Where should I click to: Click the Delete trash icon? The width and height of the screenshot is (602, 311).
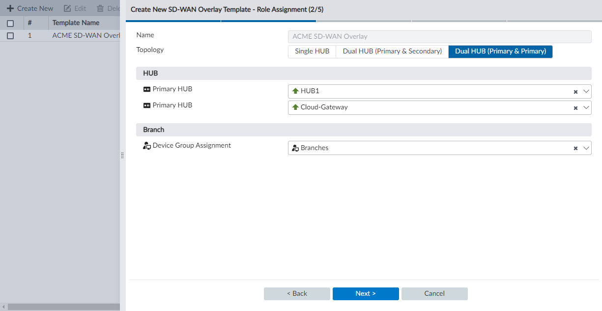tap(100, 8)
